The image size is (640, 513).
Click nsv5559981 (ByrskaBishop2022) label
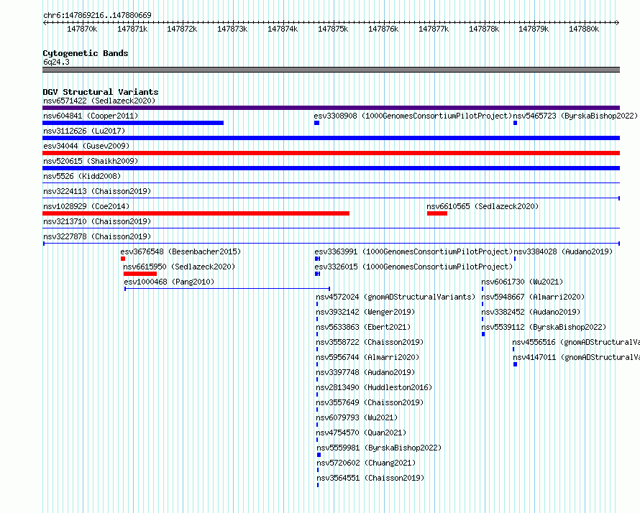pyautogui.click(x=379, y=448)
